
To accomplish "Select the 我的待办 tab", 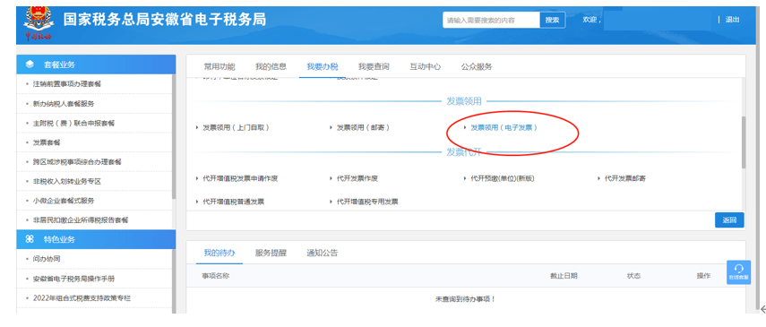I will coord(219,254).
